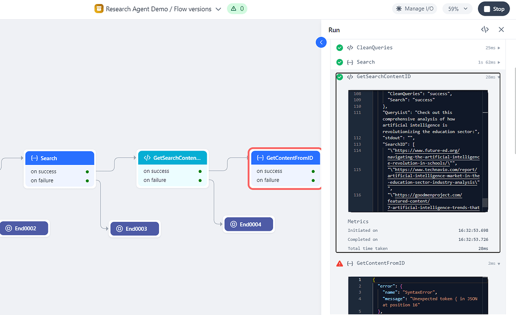This screenshot has height=315, width=516.
Task: Expand the CleanQueries step details
Action: [499, 47]
